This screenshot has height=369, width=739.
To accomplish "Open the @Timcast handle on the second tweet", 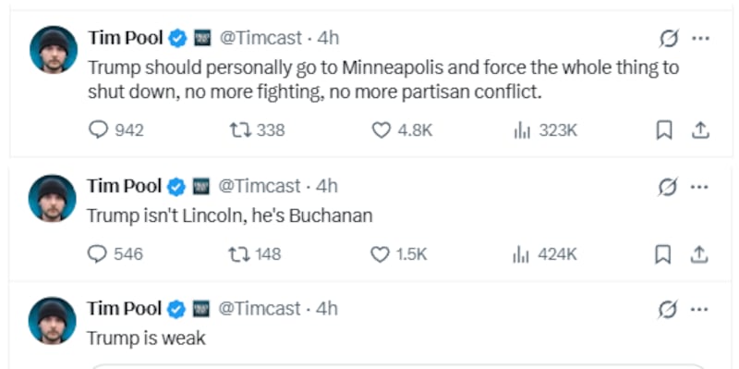I will tap(259, 187).
